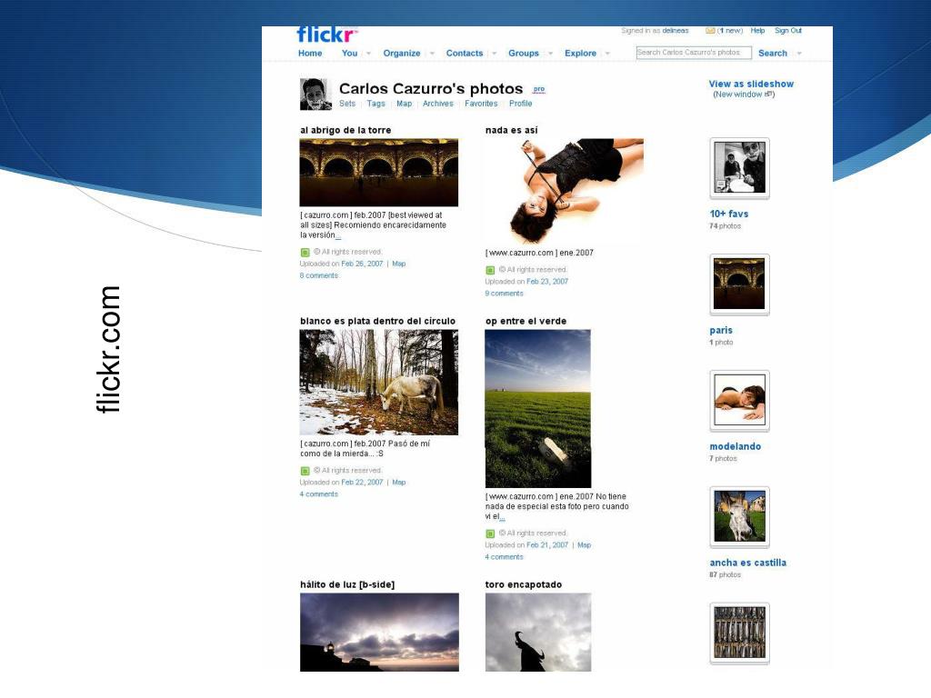The width and height of the screenshot is (931, 698).
Task: Focus the Search Carlos Cazurro's photos field
Action: point(692,53)
